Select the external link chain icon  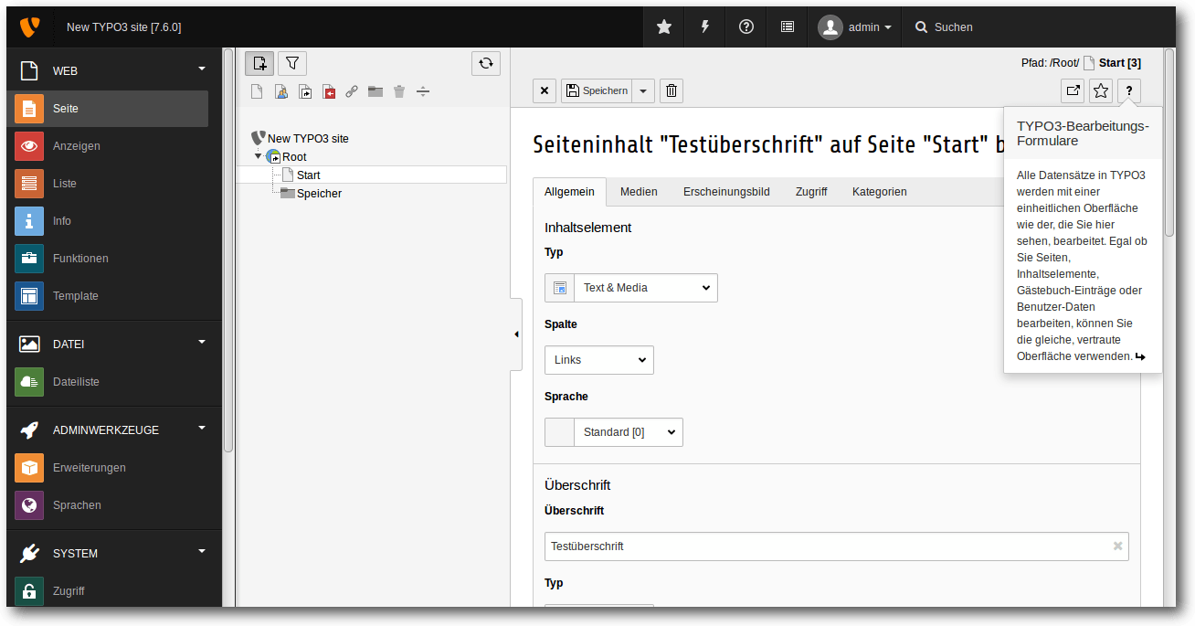click(352, 91)
